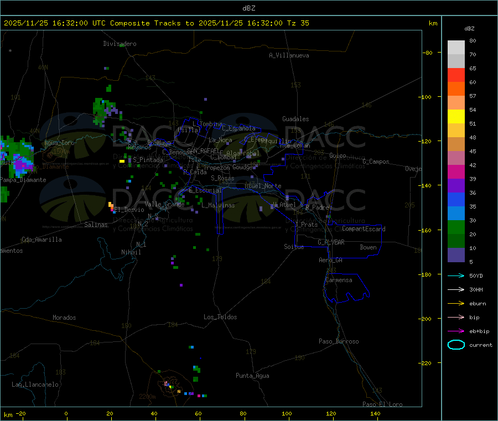Click the Paso_El_Loro place label

point(382,404)
